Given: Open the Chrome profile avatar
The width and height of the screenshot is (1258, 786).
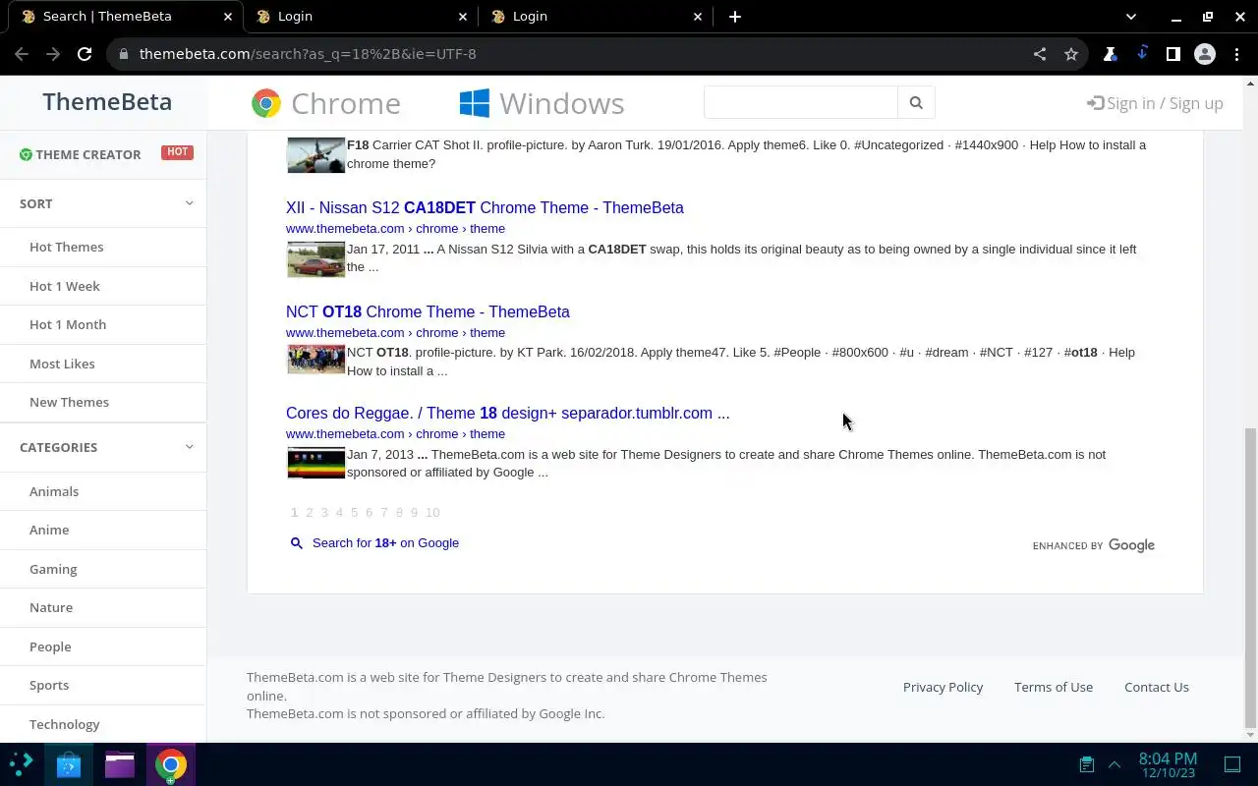Looking at the screenshot, I should 1205,54.
